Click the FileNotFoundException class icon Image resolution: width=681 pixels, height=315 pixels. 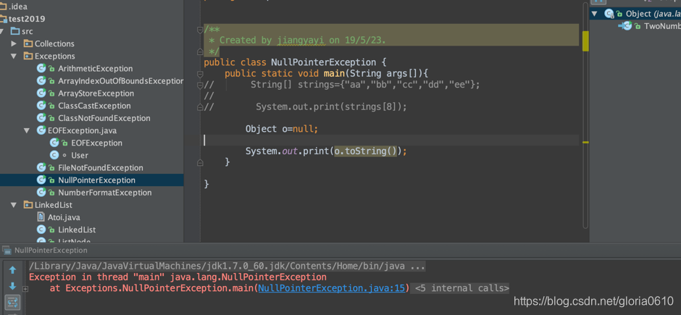pyautogui.click(x=41, y=167)
